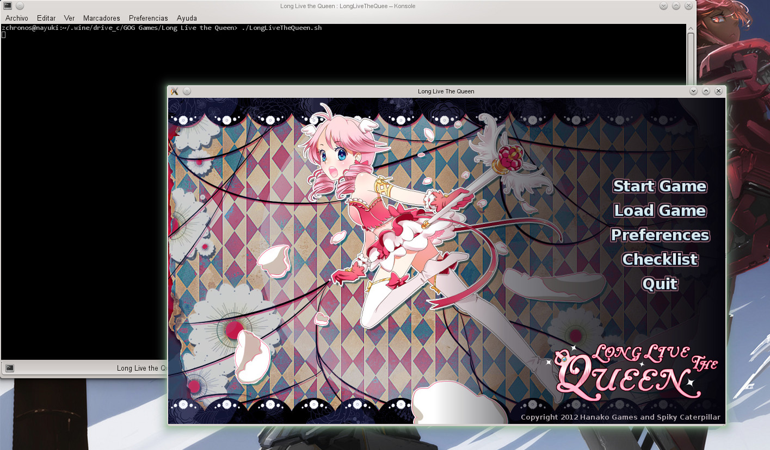Image resolution: width=770 pixels, height=450 pixels.
Task: Maximize the Long Live The Queen game window
Action: [x=706, y=91]
